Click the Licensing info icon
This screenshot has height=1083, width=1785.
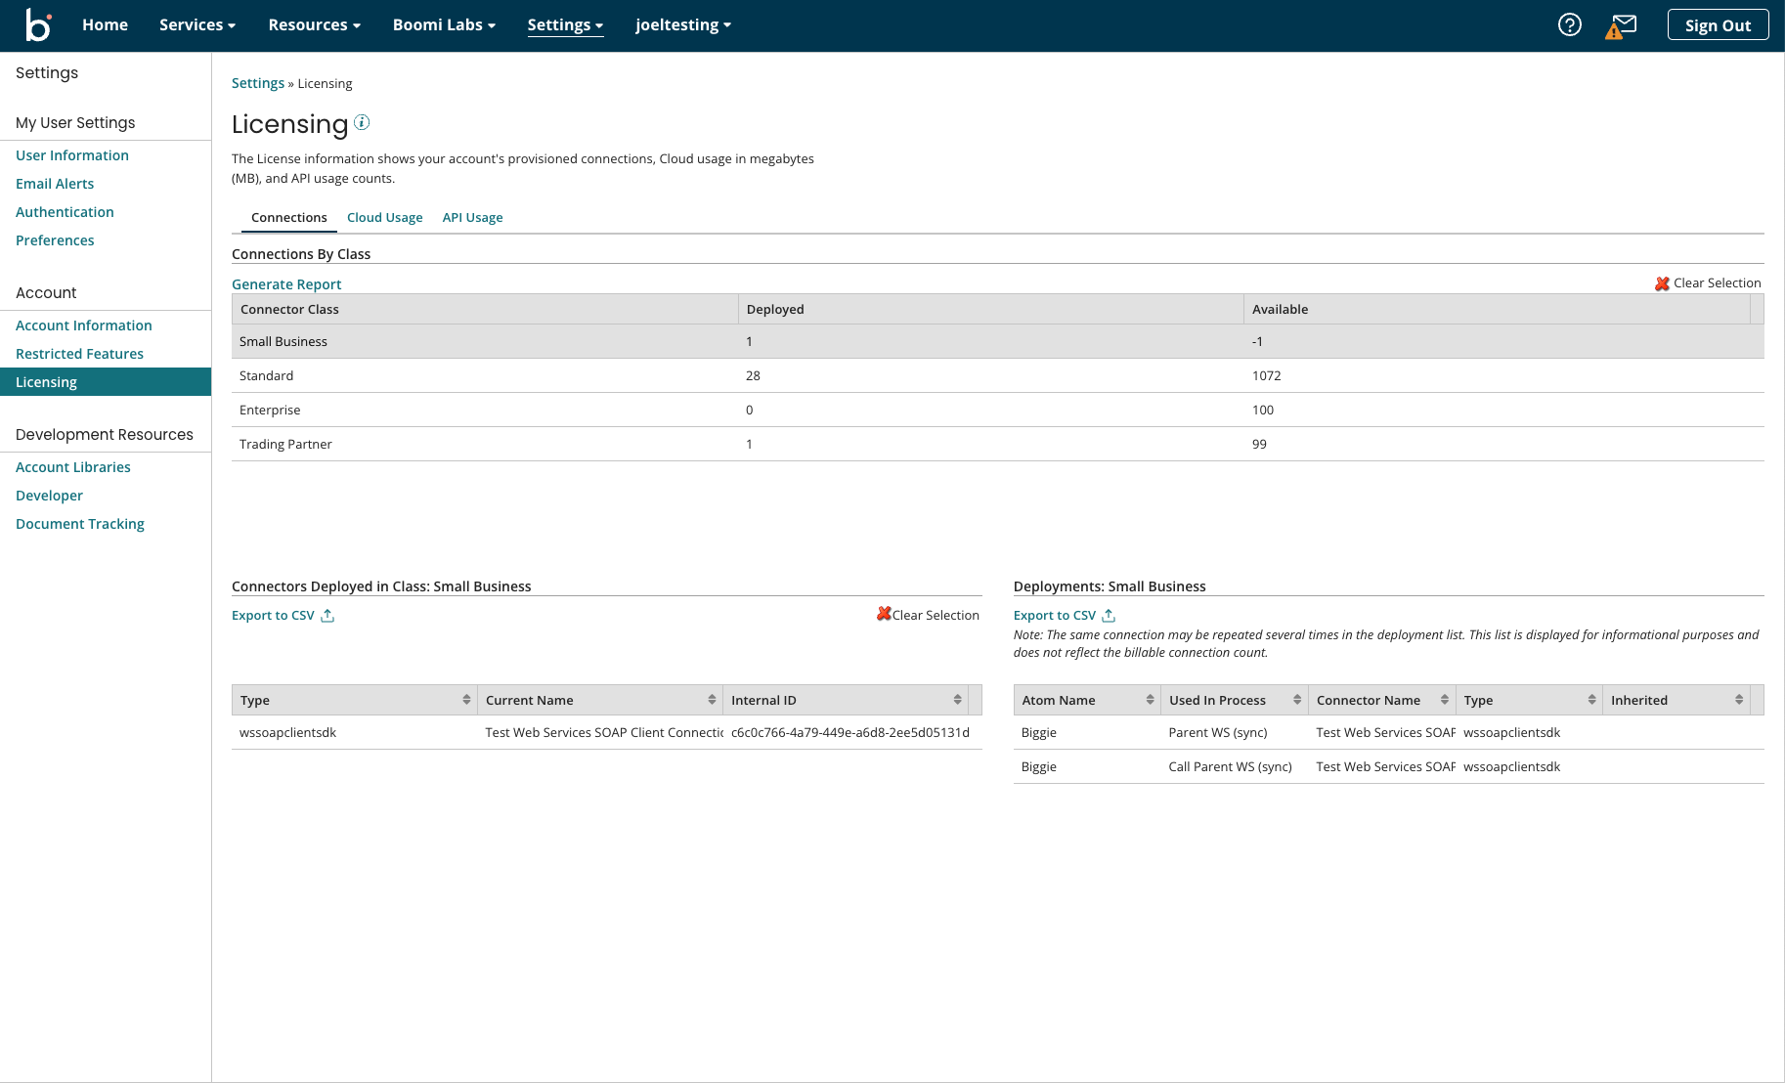click(362, 122)
